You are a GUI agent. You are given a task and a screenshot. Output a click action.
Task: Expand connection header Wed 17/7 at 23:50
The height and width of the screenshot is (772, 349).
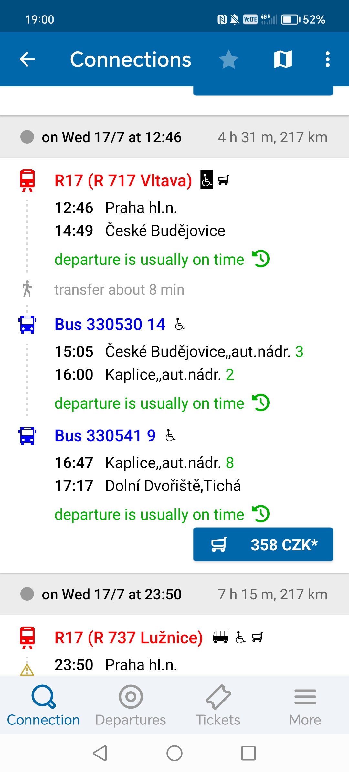174,594
